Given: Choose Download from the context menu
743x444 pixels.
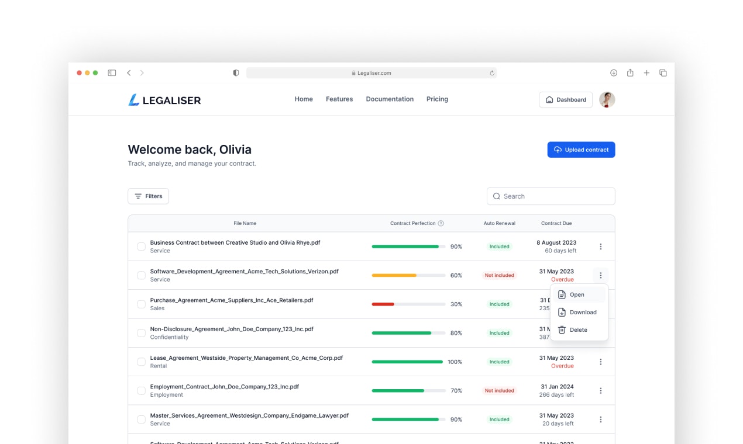Looking at the screenshot, I should click(x=579, y=312).
